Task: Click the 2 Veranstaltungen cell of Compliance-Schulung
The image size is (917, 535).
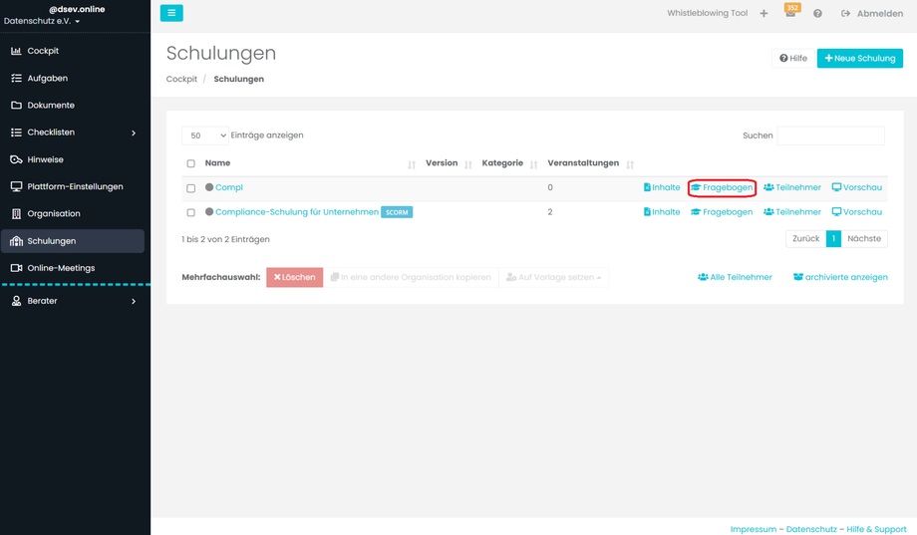Action: 550,212
